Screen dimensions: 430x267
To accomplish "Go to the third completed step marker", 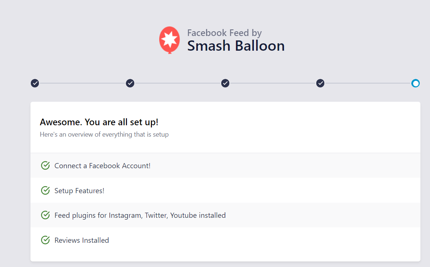I will [225, 83].
